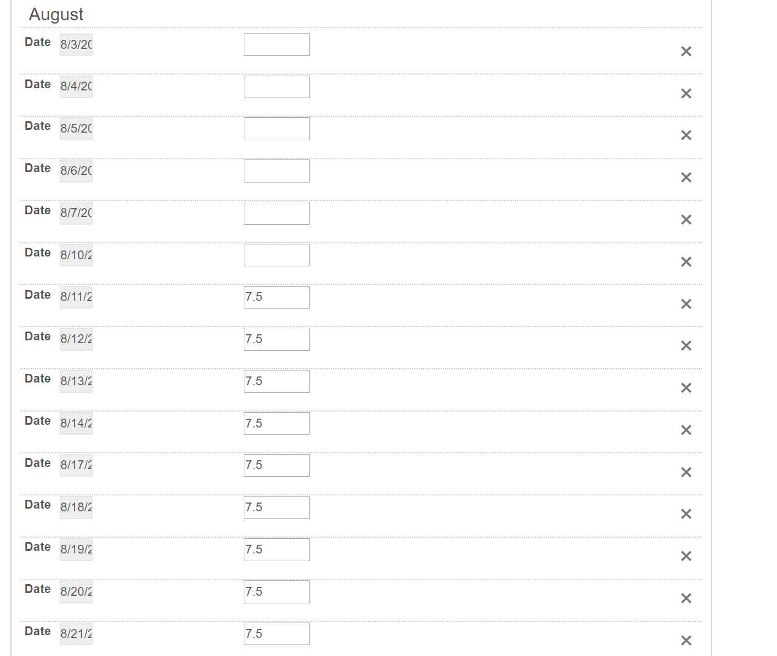This screenshot has width=777, height=656.
Task: Remove the 8/18 date entry
Action: click(686, 514)
